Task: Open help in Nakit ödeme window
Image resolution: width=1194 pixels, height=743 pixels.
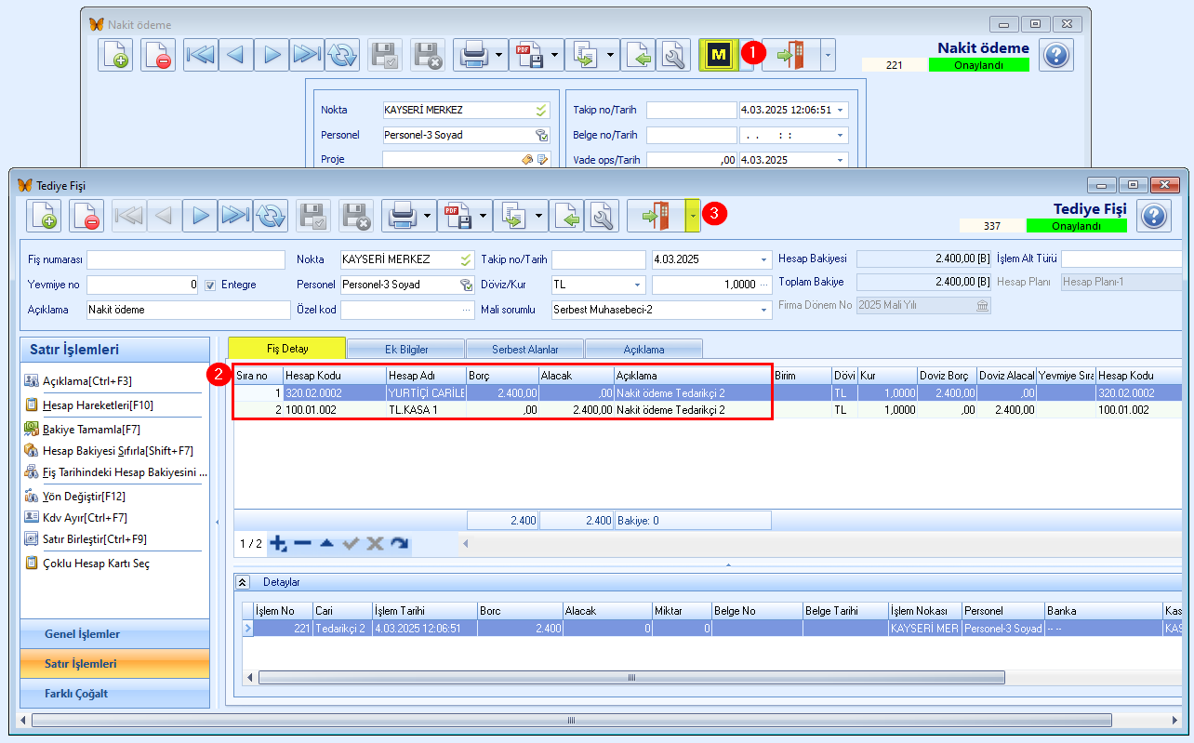Action: coord(1055,55)
